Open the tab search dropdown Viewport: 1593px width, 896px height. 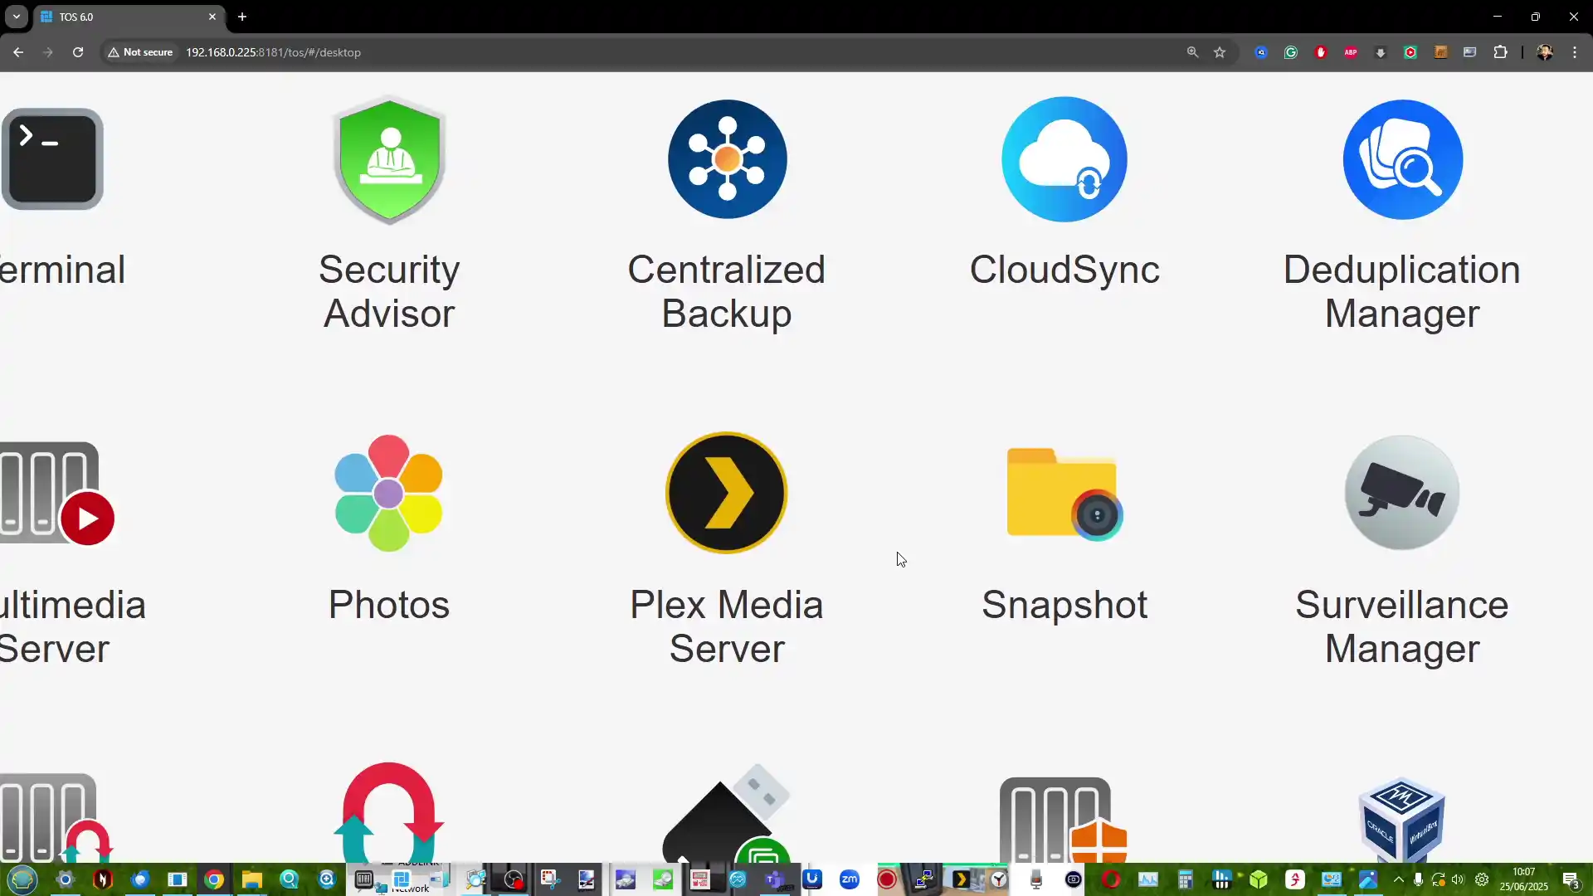pyautogui.click(x=16, y=17)
